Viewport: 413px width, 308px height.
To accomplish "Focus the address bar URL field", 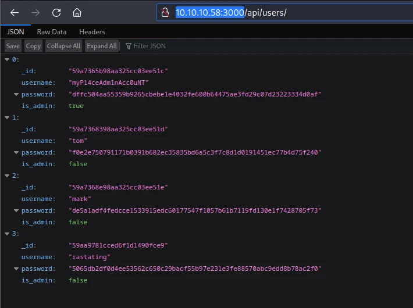I will [x=284, y=12].
